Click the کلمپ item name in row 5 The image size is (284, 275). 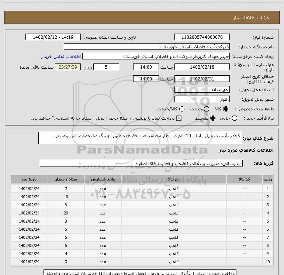173,221
